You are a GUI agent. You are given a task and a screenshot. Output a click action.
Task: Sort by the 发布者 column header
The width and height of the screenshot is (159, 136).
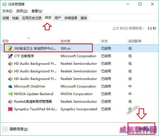(79, 41)
